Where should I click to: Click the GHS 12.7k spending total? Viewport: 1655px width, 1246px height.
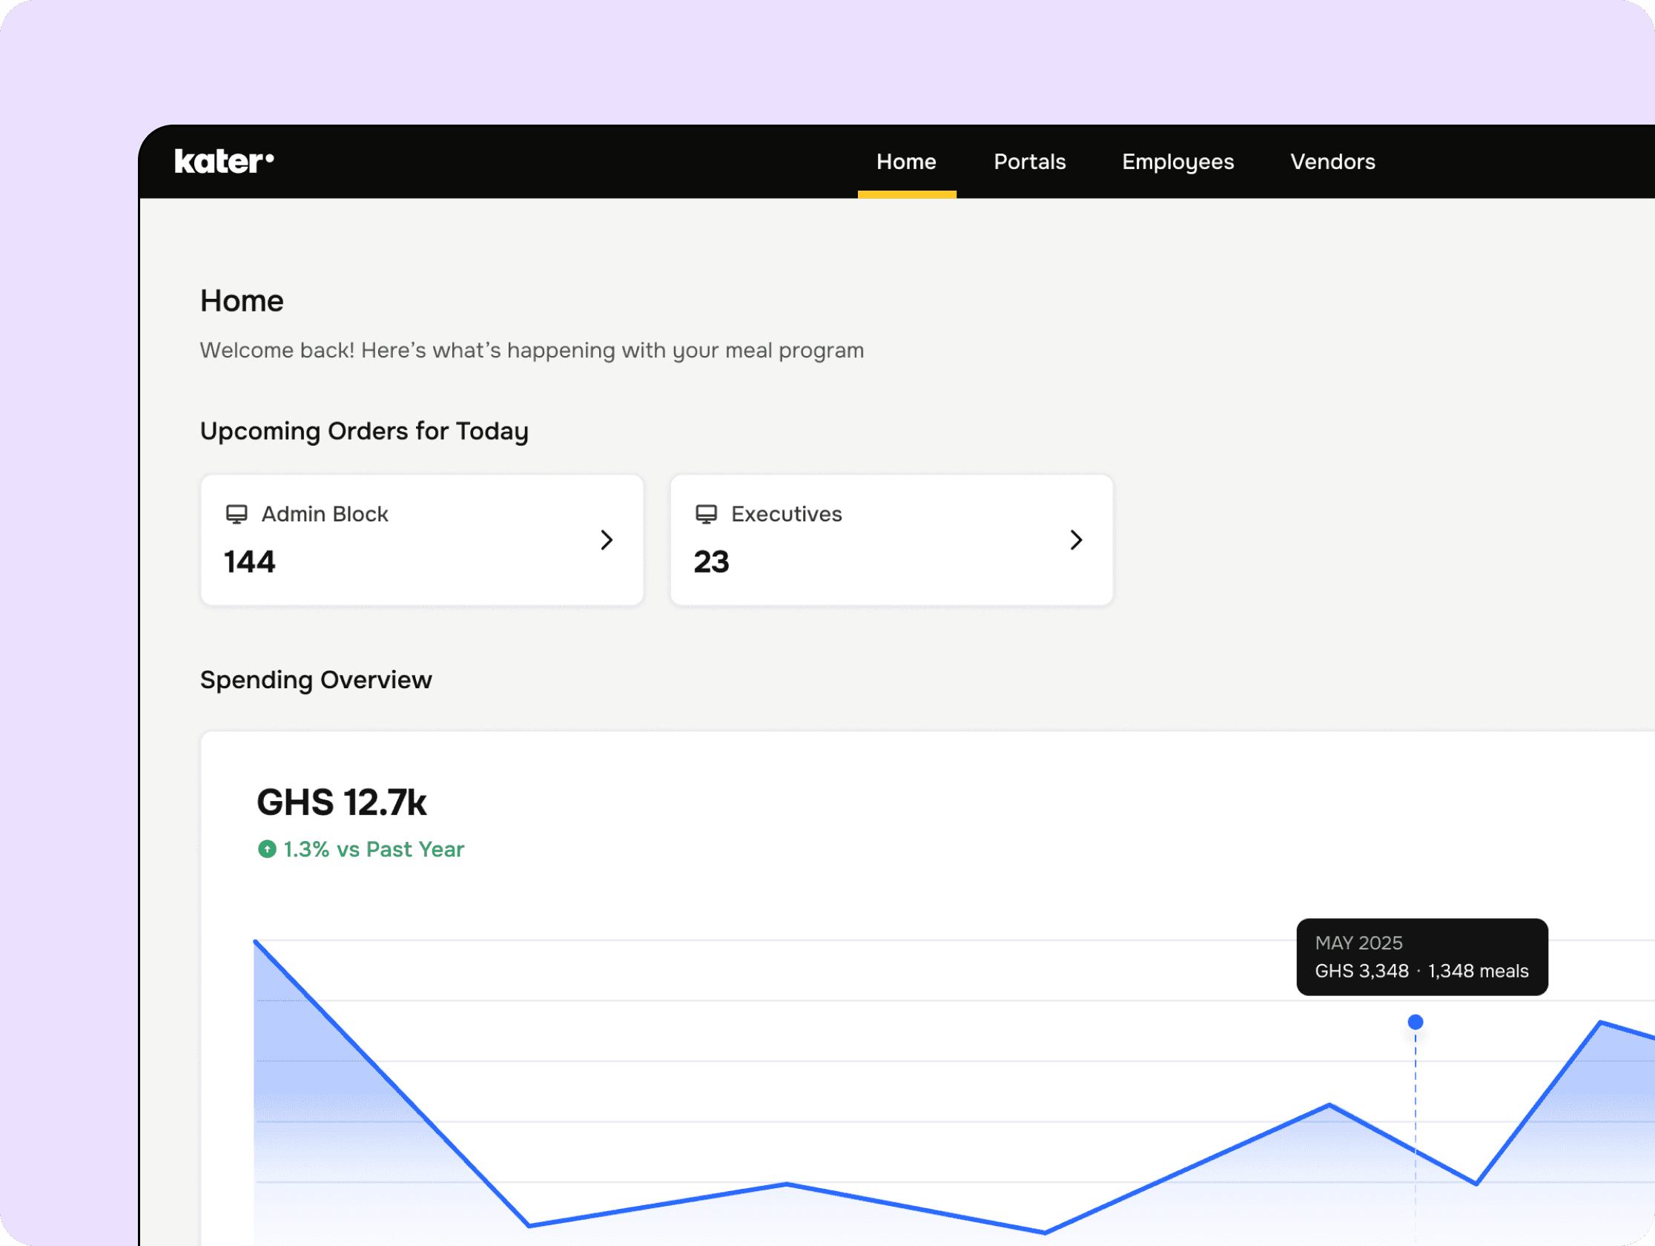(x=341, y=802)
